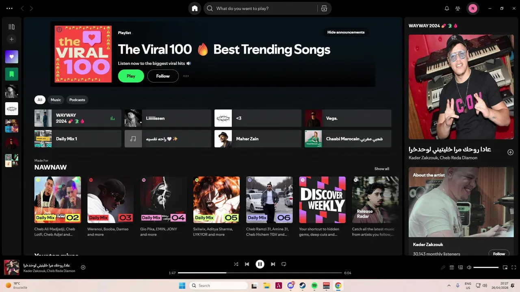Viewport: 520px width, 292px height.
Task: Open Steam from the taskbar
Action: click(x=303, y=286)
